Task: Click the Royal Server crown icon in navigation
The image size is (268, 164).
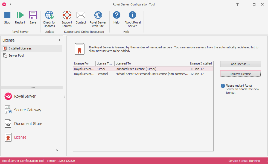Action: coord(8,96)
